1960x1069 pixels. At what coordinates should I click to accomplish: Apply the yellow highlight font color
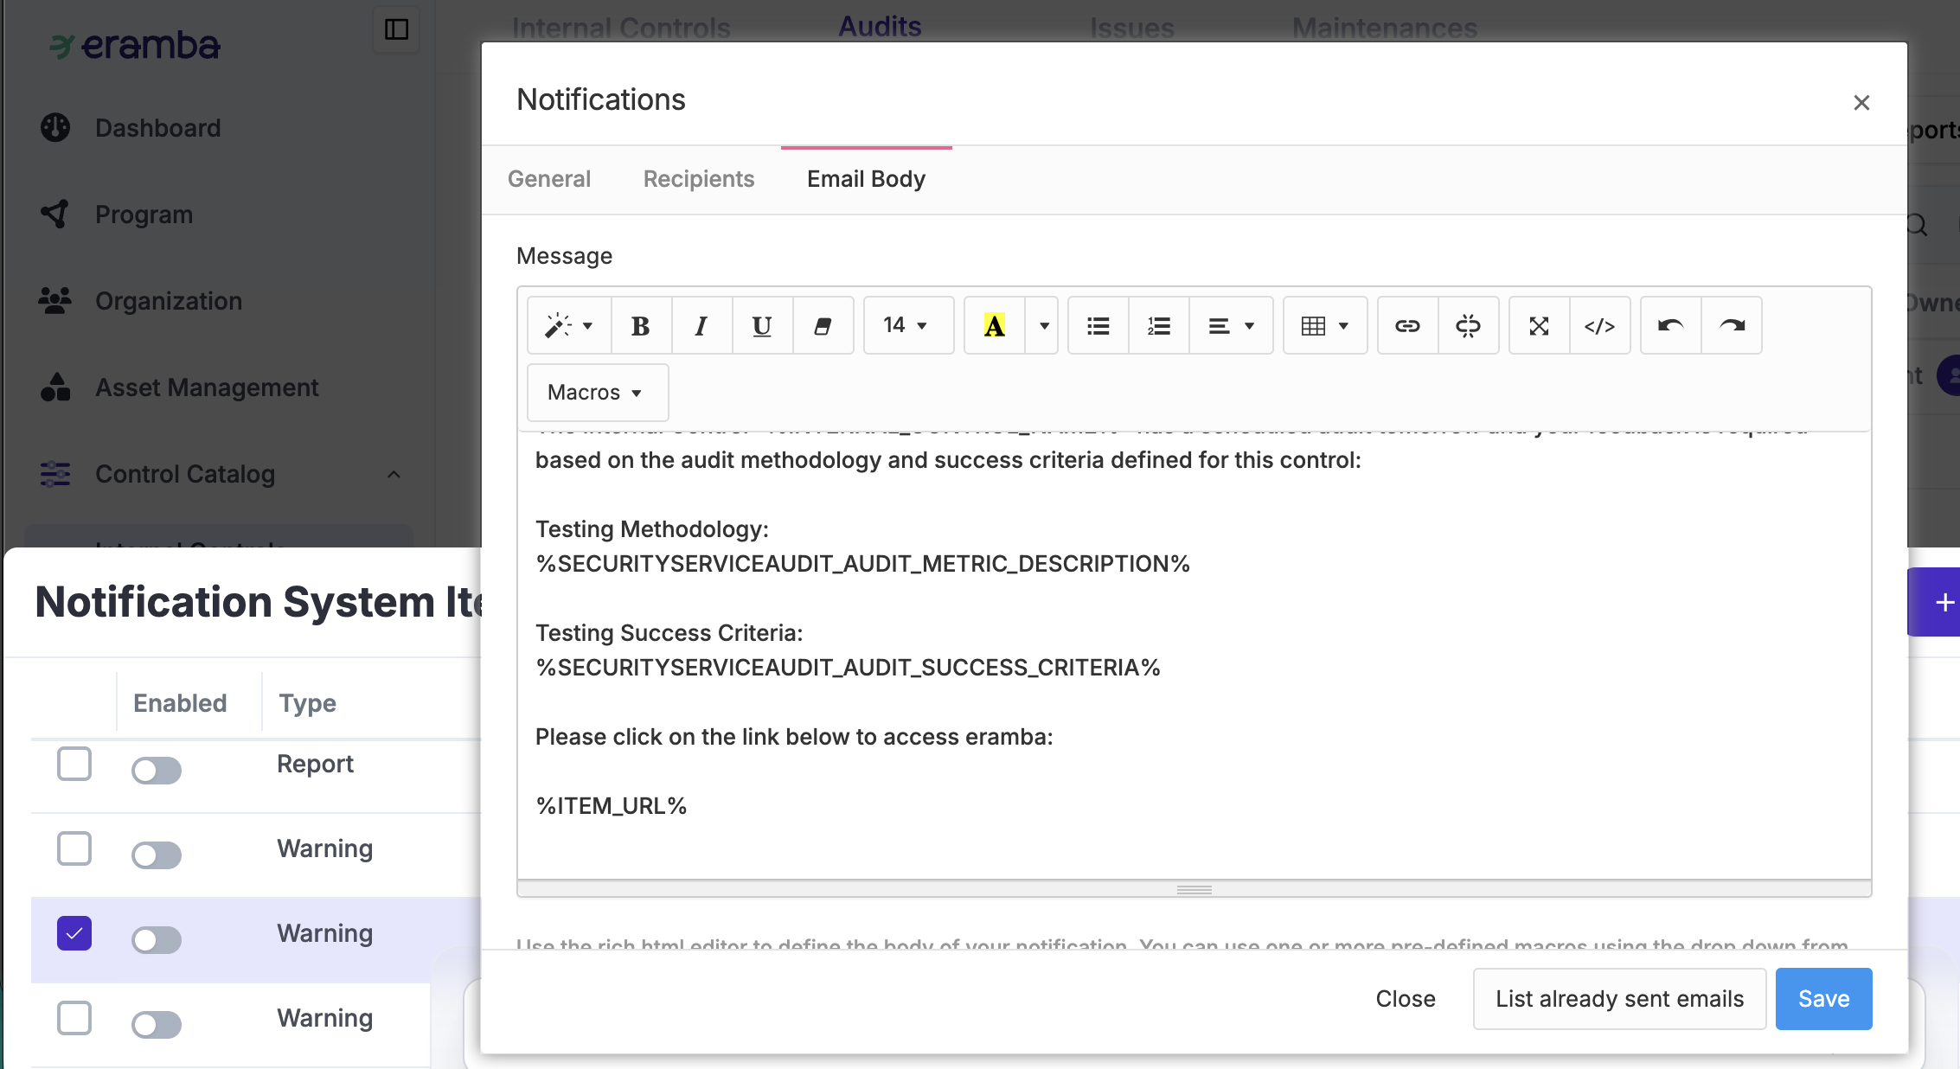tap(994, 326)
